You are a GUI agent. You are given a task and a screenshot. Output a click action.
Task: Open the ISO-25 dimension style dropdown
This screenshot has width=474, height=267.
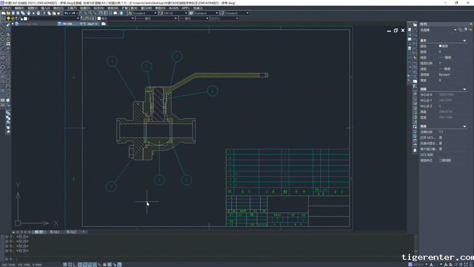(x=176, y=13)
